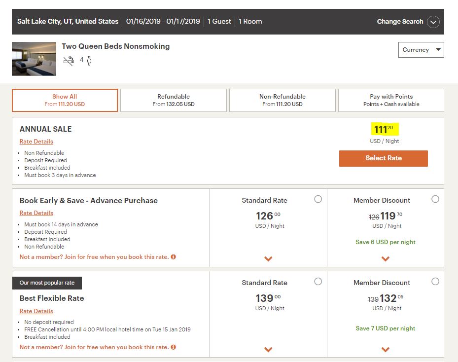Click info icon beside Best Flexible join message

pyautogui.click(x=173, y=347)
